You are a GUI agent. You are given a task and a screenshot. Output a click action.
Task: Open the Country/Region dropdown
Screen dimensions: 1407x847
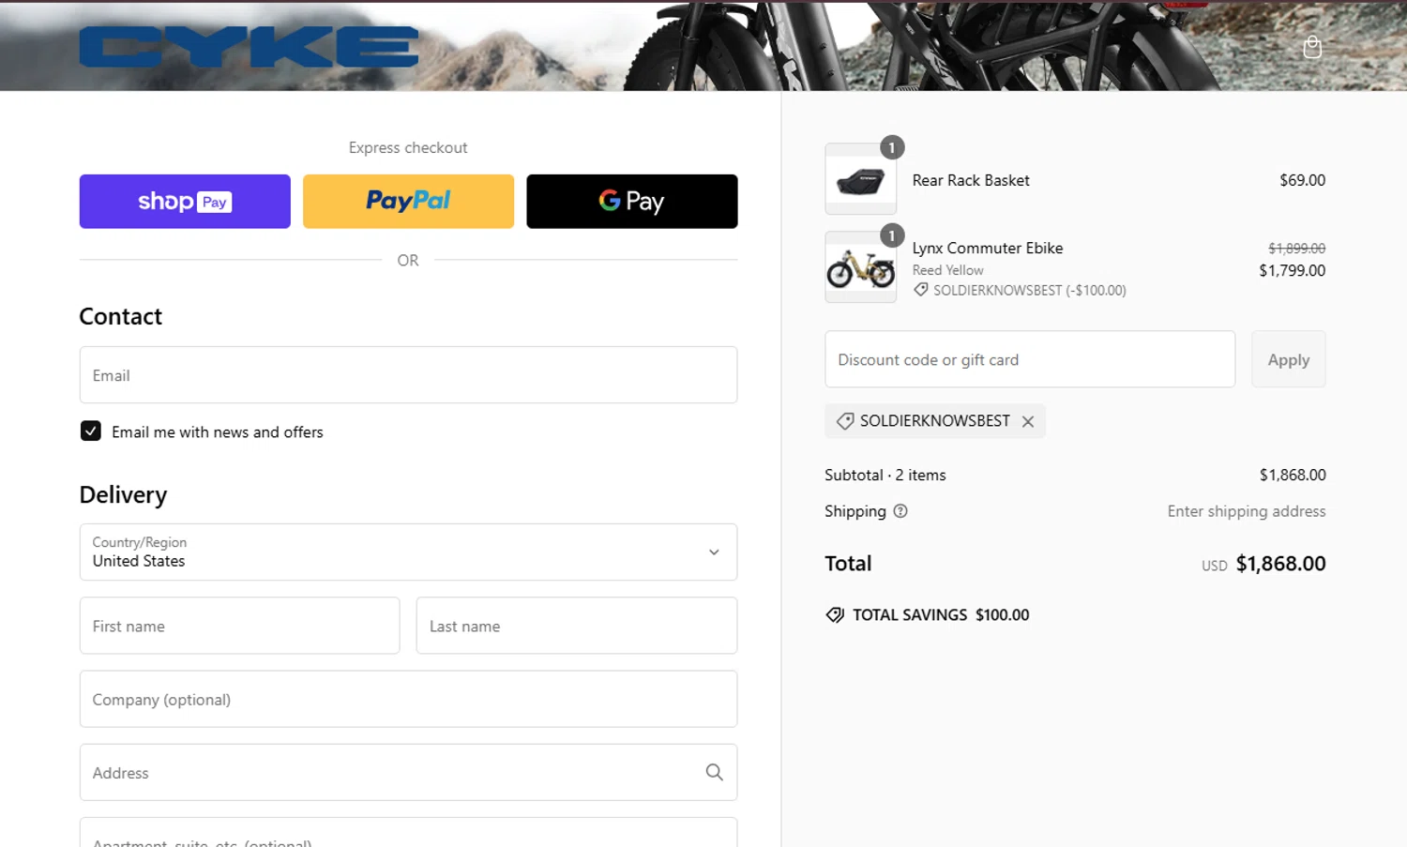coord(408,552)
